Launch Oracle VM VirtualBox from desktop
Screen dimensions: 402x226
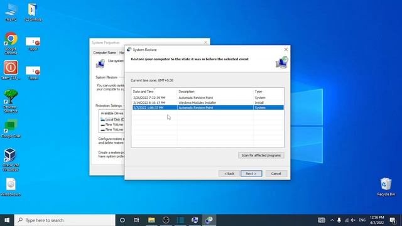(11, 159)
